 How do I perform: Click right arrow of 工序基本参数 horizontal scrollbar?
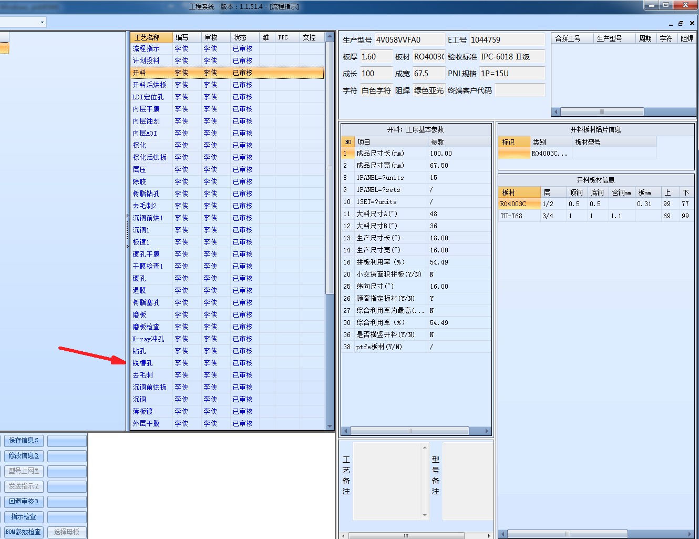[x=487, y=431]
